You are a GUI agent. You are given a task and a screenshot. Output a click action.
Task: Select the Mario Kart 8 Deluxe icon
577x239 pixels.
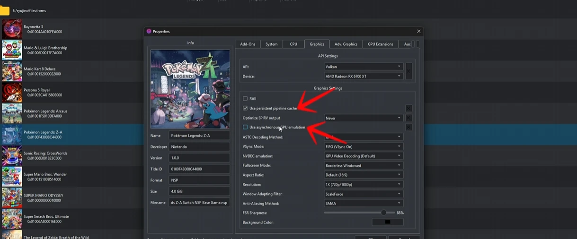tap(12, 71)
